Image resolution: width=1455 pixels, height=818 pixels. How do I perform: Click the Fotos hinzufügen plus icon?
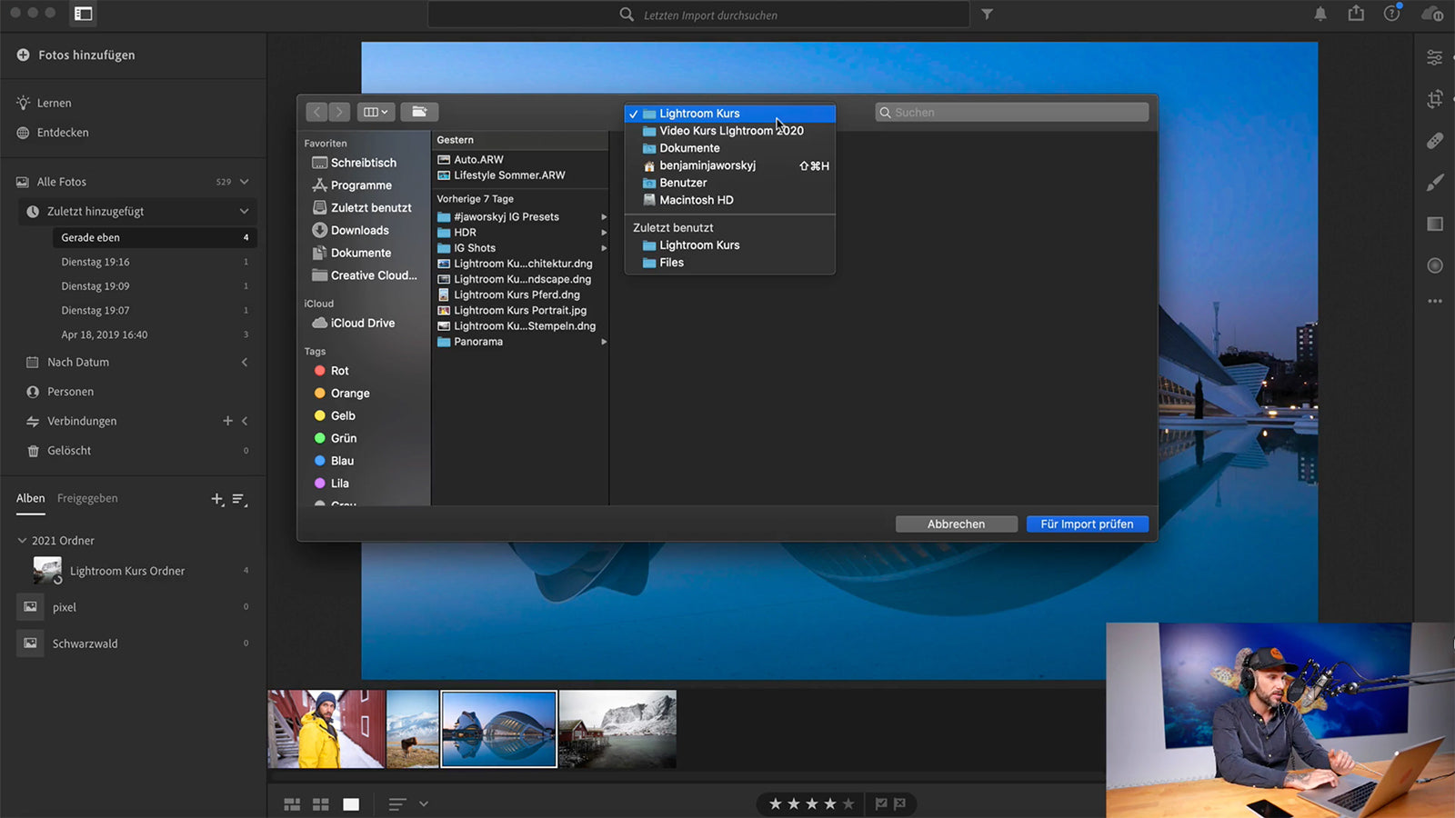[23, 55]
